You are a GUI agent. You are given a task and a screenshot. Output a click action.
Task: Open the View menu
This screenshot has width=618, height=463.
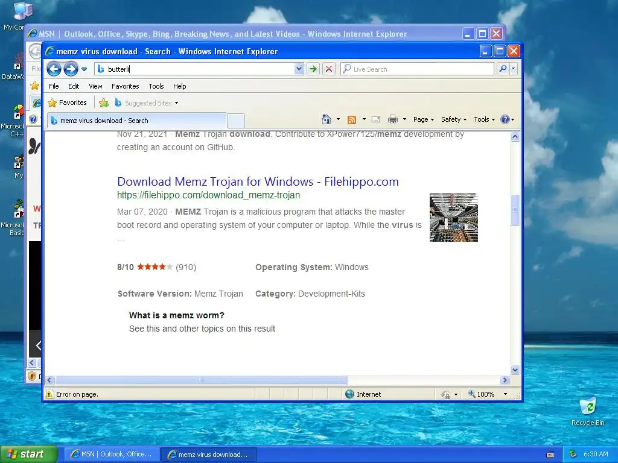95,86
